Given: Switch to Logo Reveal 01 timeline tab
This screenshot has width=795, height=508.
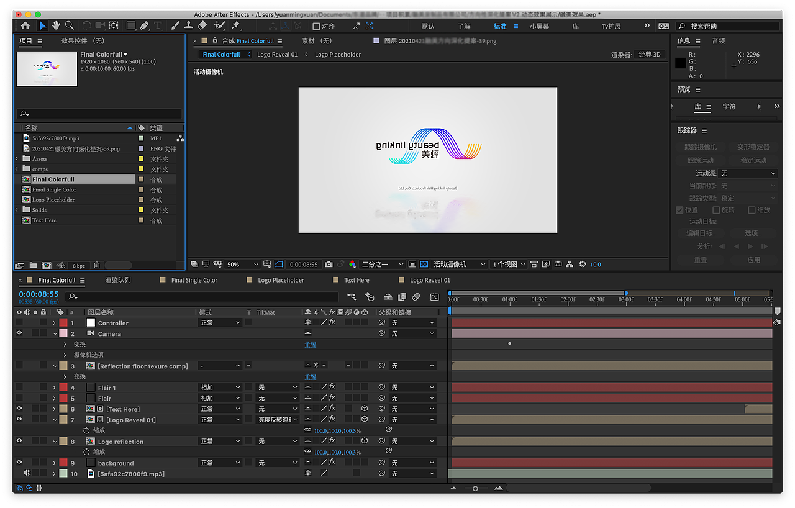Looking at the screenshot, I should (x=430, y=280).
